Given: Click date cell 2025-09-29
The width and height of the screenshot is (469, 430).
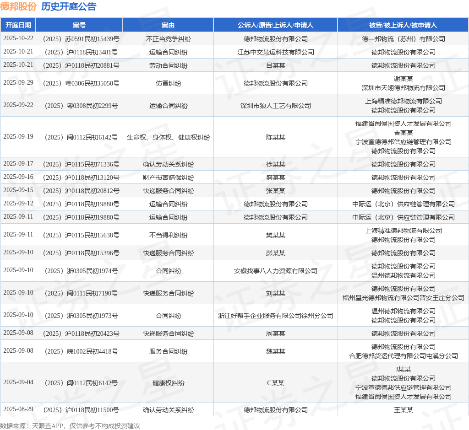Looking at the screenshot, I should (x=18, y=82).
